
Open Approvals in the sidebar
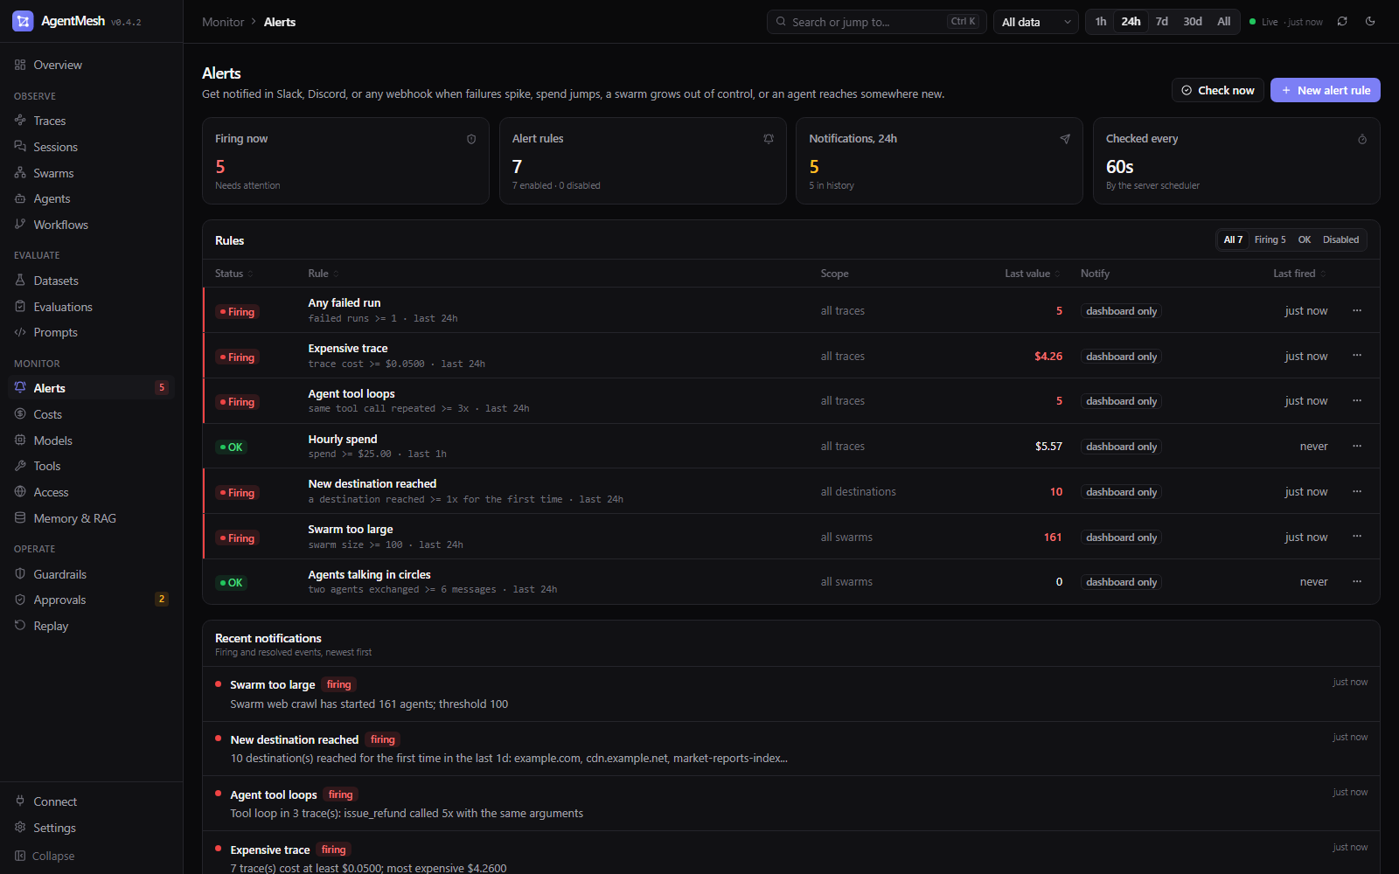click(x=91, y=600)
